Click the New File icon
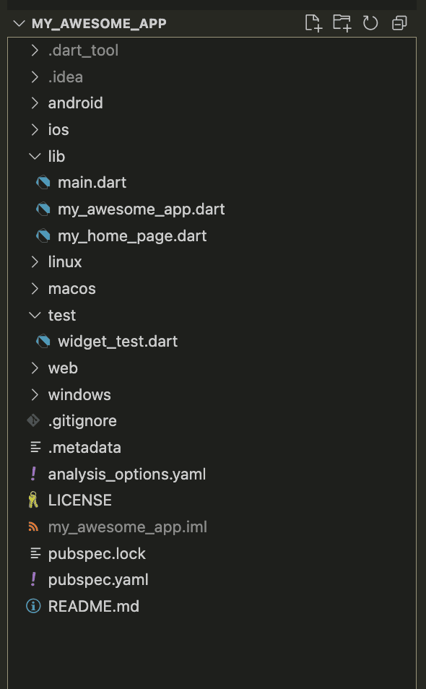The width and height of the screenshot is (426, 689). click(x=313, y=22)
